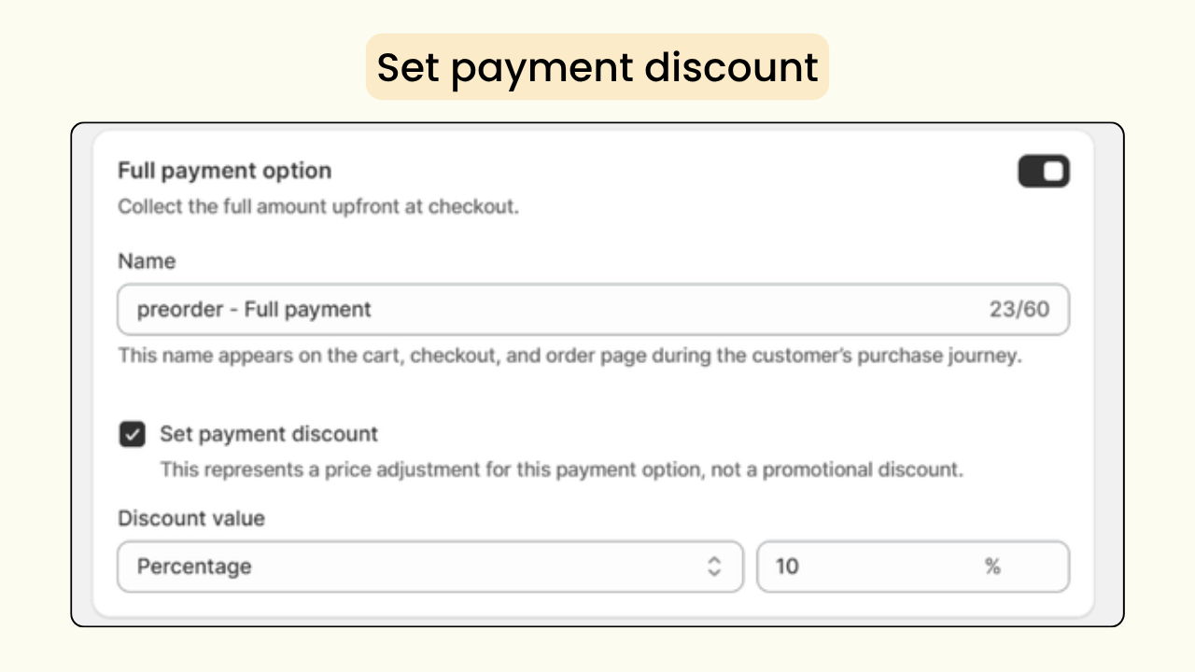Click the Discount value label
Viewport: 1195px width, 672px height.
coord(190,518)
